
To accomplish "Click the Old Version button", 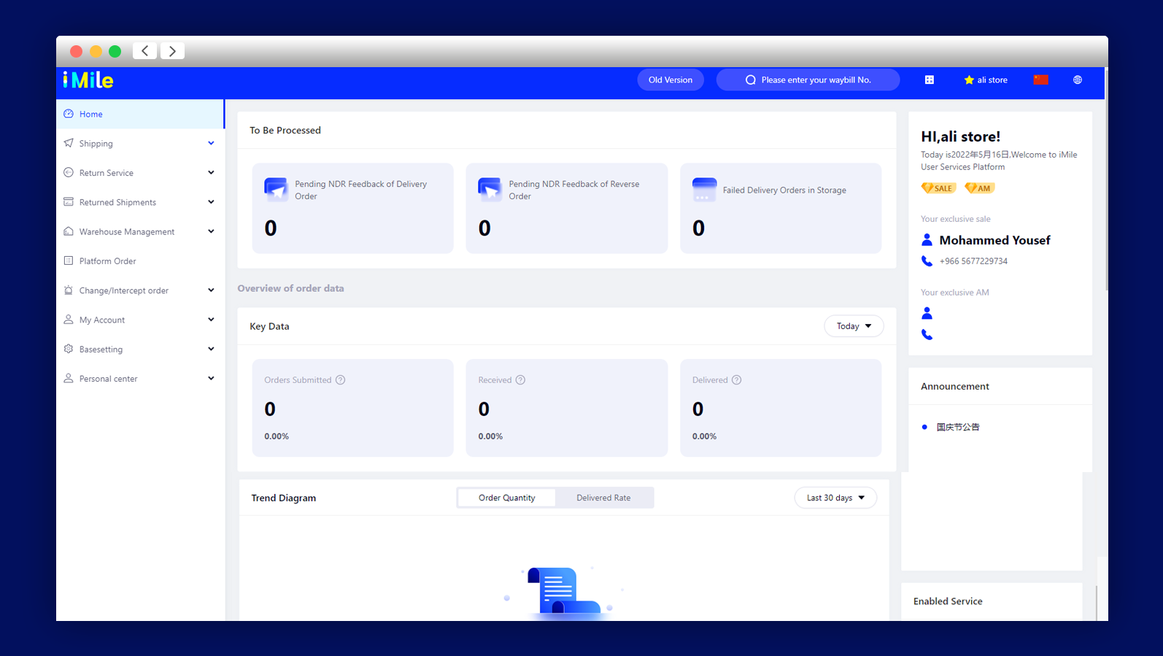I will [670, 80].
